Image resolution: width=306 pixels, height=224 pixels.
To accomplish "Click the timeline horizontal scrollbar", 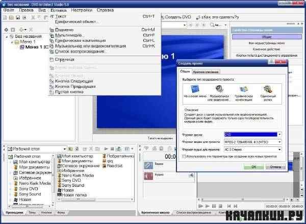I will point(243,200).
